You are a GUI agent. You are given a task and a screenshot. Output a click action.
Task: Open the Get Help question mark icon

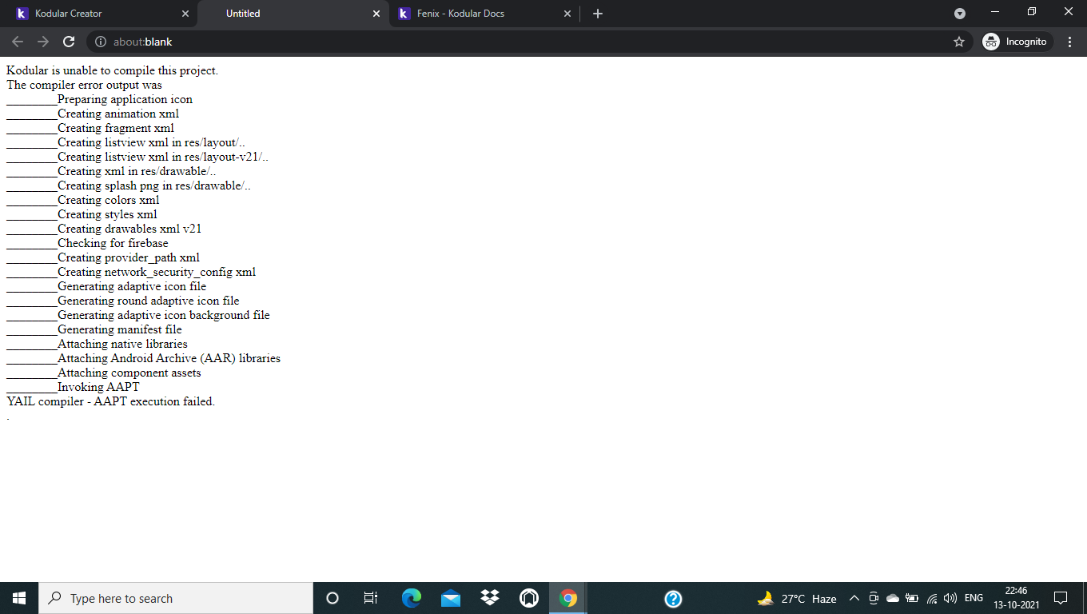673,598
